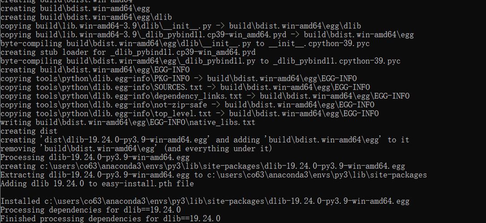Click 'Processing dependencies for dlib==19.24.0' line

click(90, 210)
